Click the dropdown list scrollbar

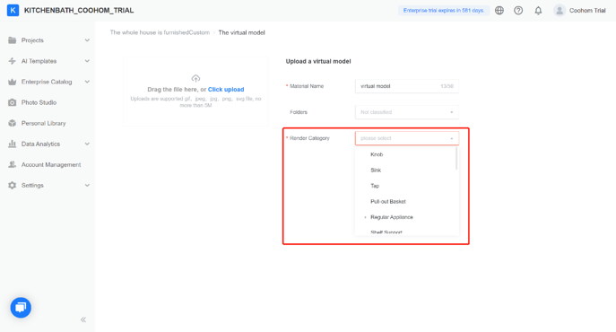click(x=456, y=159)
